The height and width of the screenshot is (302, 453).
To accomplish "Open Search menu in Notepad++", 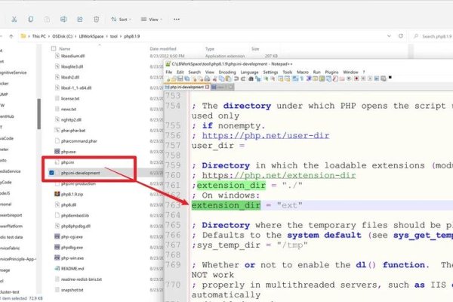I will (195, 72).
